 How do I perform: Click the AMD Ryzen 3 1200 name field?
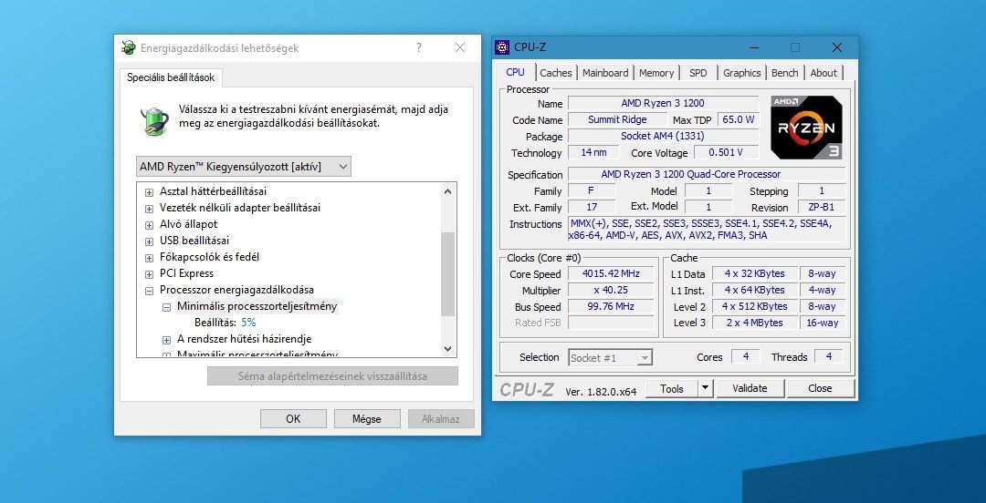[663, 103]
